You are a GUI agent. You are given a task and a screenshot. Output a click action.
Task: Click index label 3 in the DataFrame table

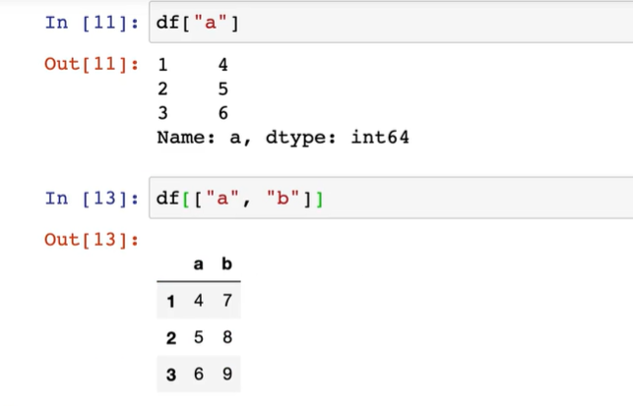[x=170, y=375]
